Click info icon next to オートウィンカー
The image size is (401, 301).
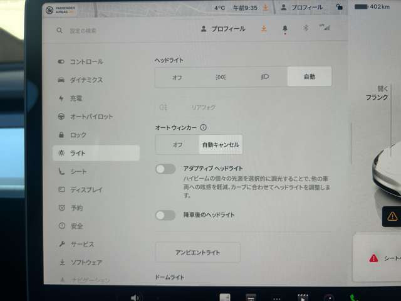[x=204, y=127]
